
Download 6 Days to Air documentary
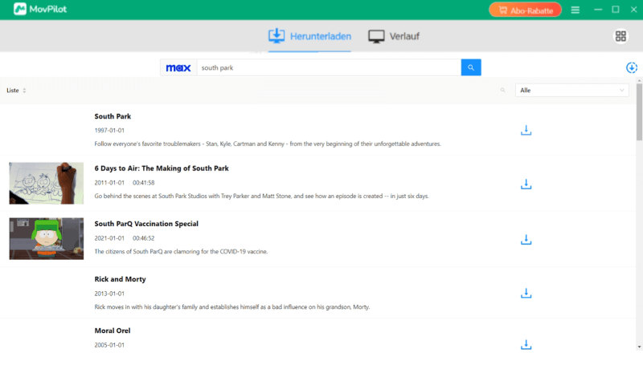(526, 185)
